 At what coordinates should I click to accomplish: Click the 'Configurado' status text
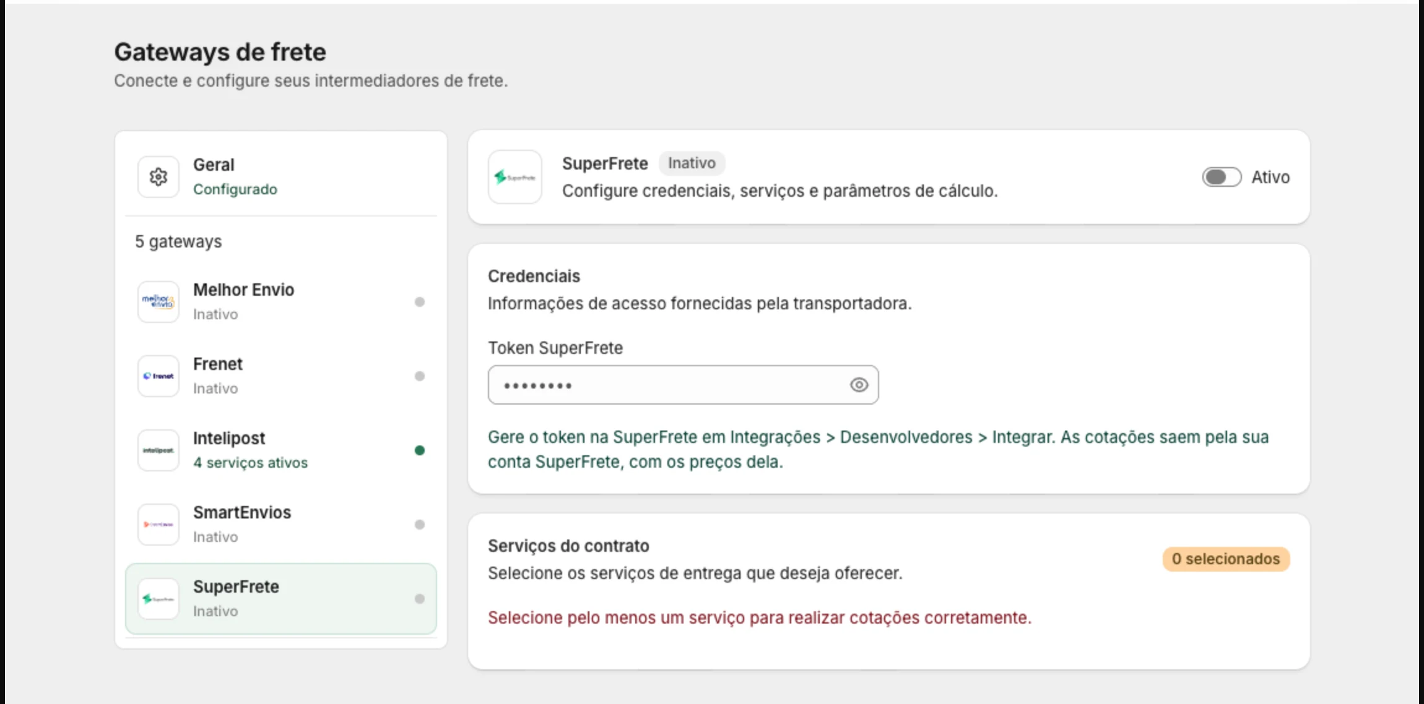click(x=235, y=189)
